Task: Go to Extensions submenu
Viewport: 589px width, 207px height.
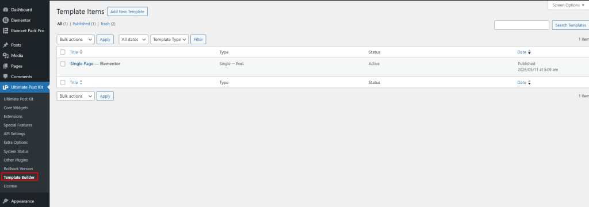Action: 13,117
